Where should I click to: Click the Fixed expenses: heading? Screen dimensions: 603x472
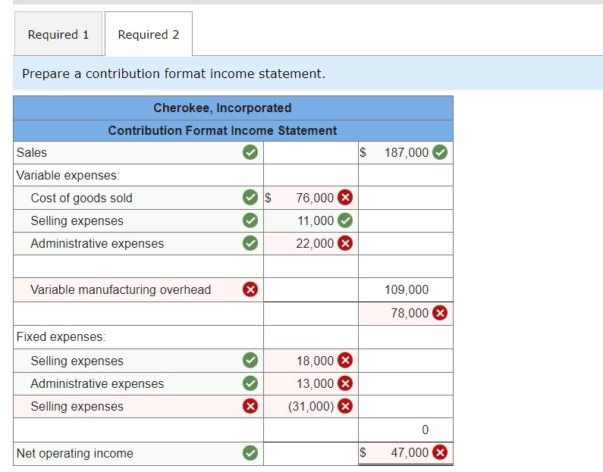pyautogui.click(x=61, y=337)
